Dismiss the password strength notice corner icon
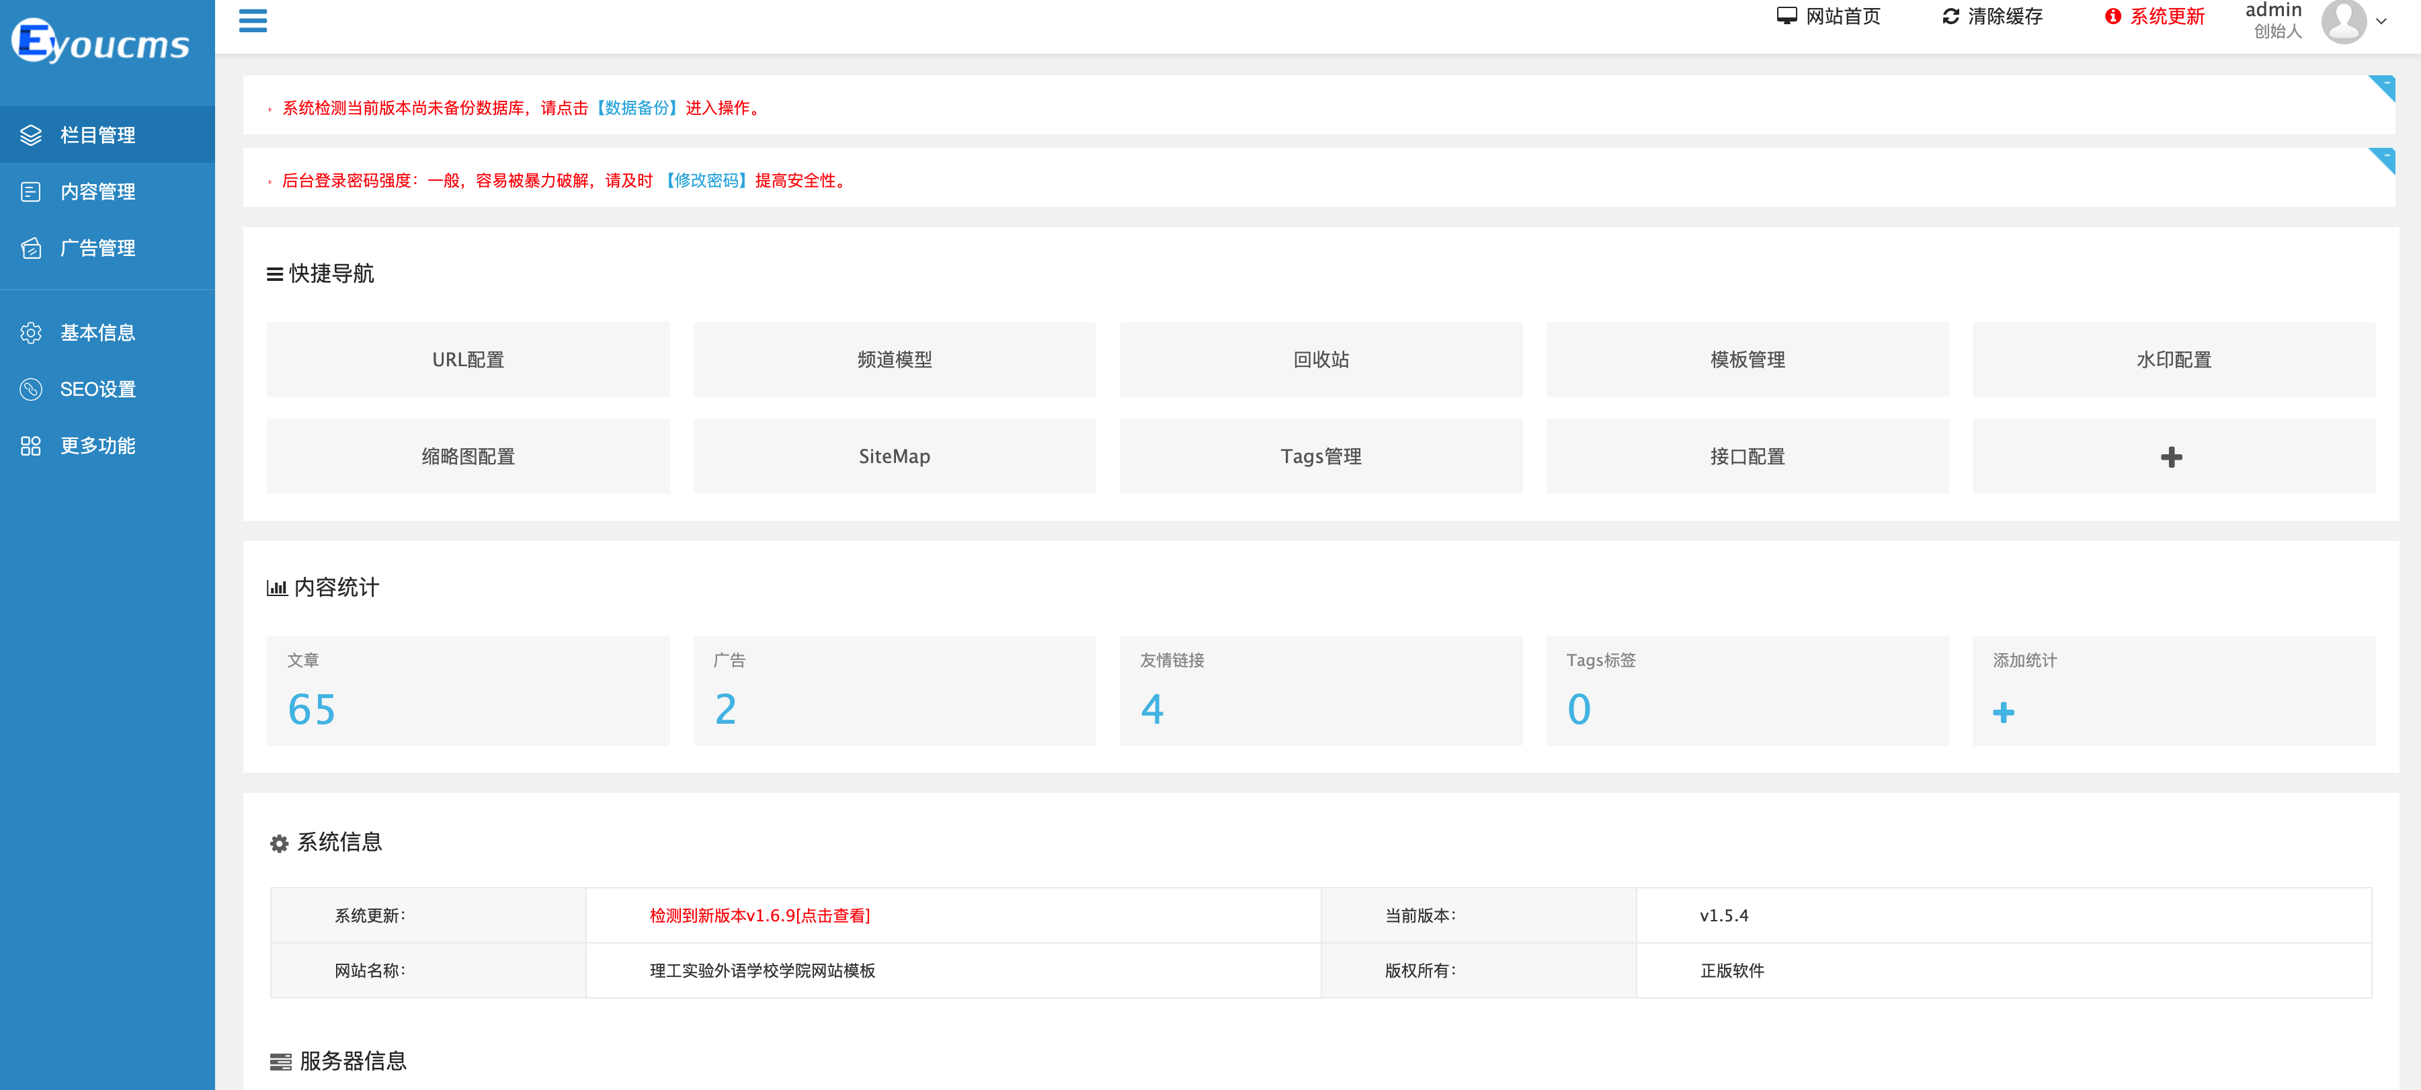 coord(2383,160)
